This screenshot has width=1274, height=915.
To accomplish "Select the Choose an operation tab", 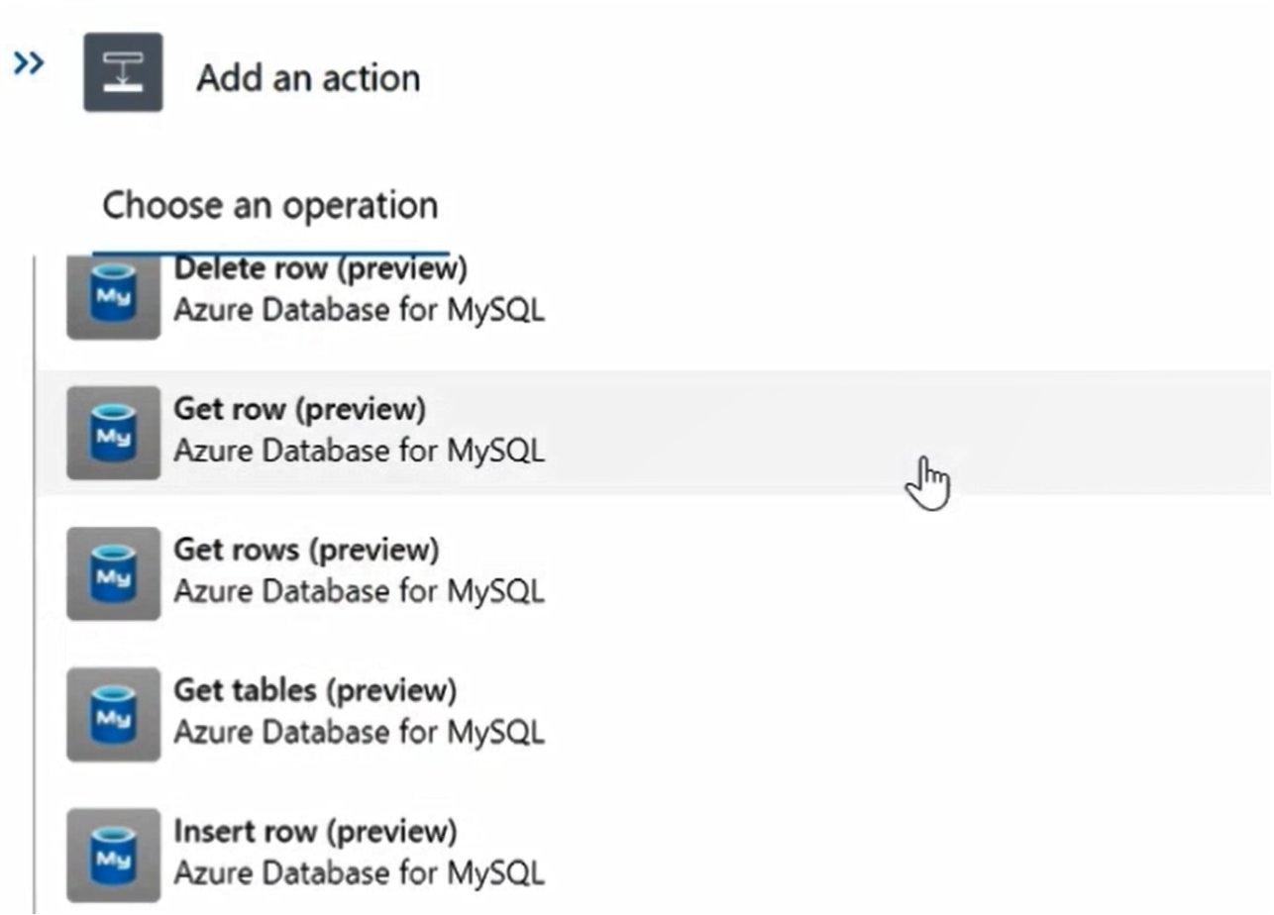I will point(270,206).
